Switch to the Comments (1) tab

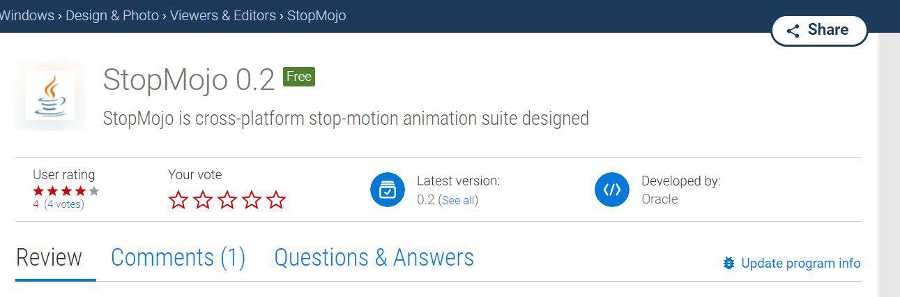tap(178, 257)
